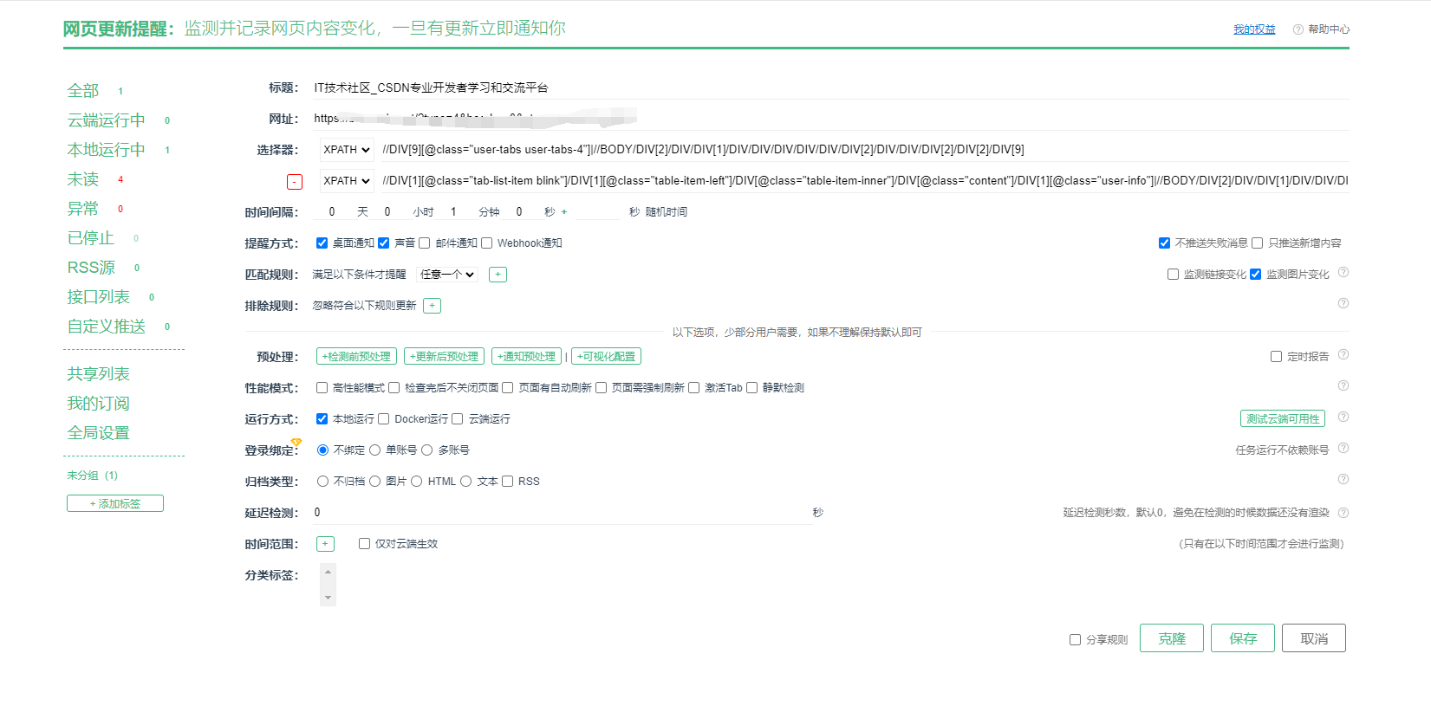
Task: Open 本地运行中 category
Action: 107,150
